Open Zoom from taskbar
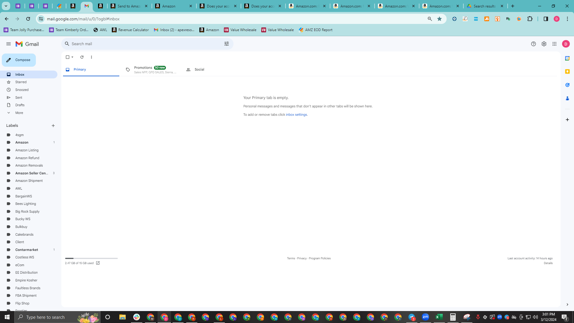 [x=425, y=317]
